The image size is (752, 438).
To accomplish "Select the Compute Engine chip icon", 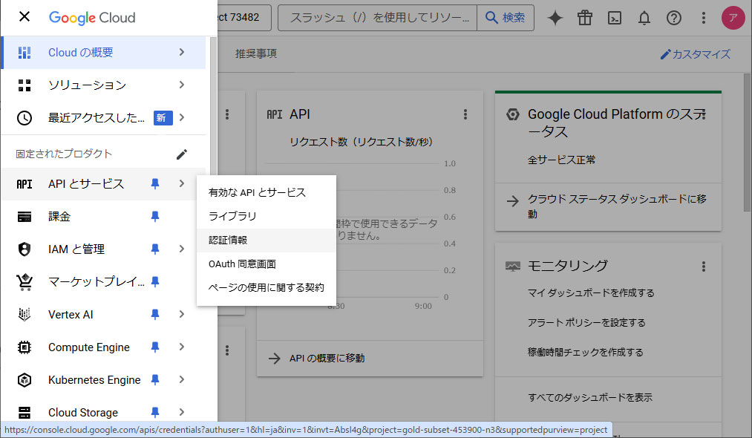I will 24,347.
